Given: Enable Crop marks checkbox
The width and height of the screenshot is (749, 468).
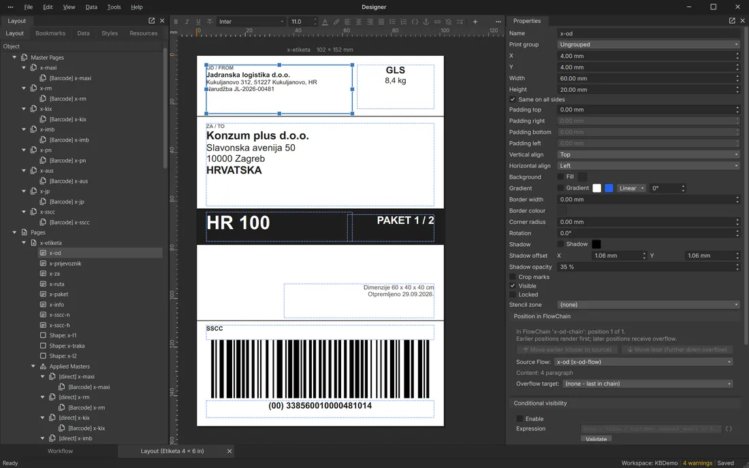Looking at the screenshot, I should (513, 277).
